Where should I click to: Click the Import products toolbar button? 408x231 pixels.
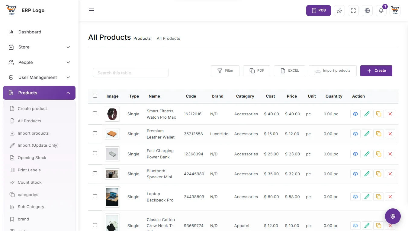[x=333, y=71]
